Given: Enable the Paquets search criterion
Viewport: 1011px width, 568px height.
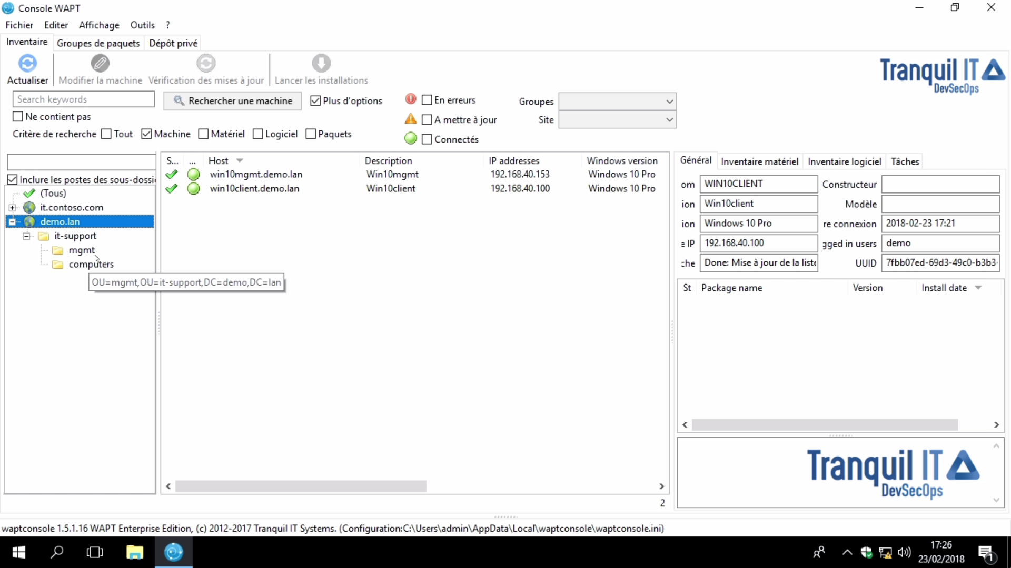Looking at the screenshot, I should pyautogui.click(x=311, y=134).
